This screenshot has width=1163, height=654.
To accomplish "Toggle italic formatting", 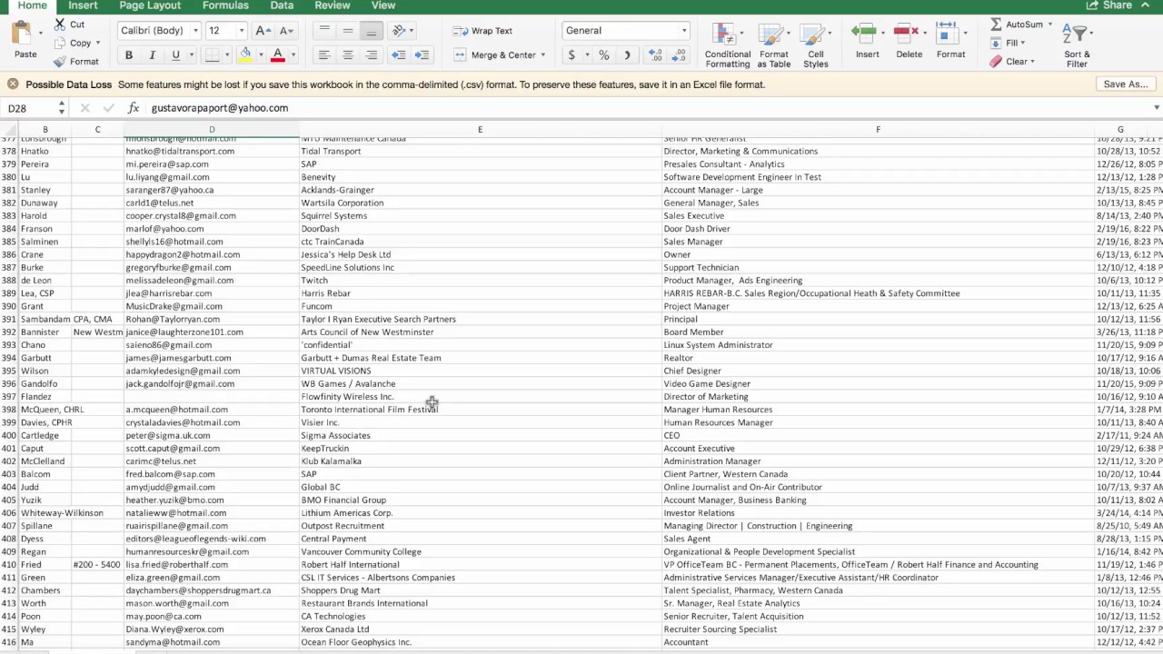I will 152,55.
